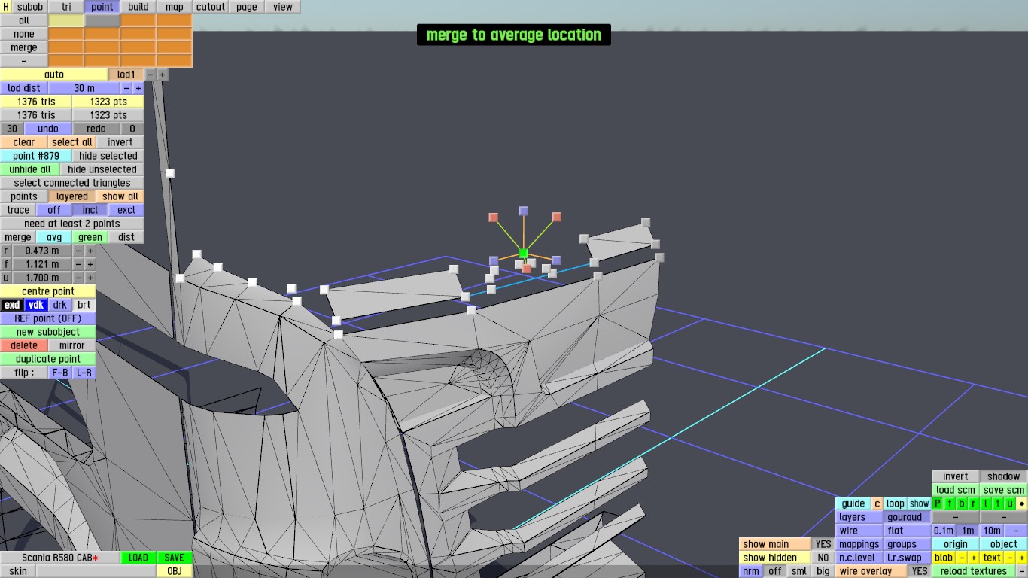This screenshot has height=578, width=1028.
Task: Enable the layered points option
Action: 72,196
